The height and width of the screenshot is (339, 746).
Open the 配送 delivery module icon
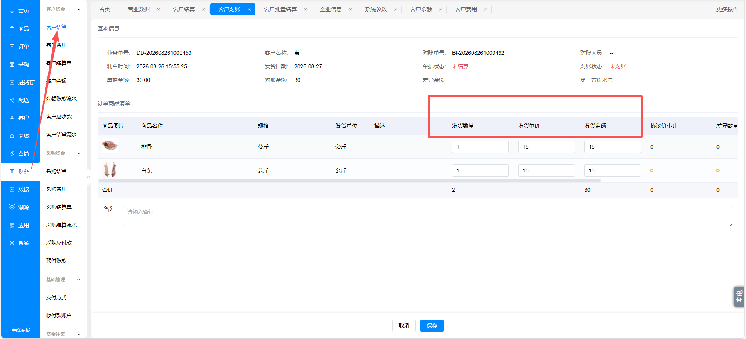[x=12, y=100]
